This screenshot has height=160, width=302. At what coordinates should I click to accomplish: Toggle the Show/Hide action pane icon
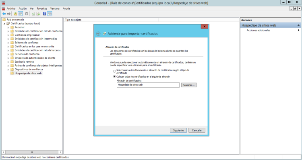(x=50, y=14)
